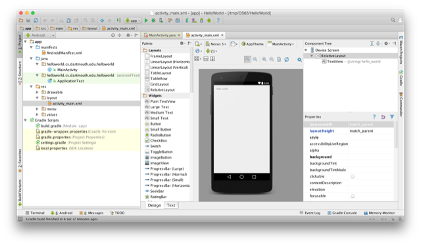Open the toolbar help question mark
This screenshot has height=246, width=421.
pyautogui.click(x=218, y=20)
